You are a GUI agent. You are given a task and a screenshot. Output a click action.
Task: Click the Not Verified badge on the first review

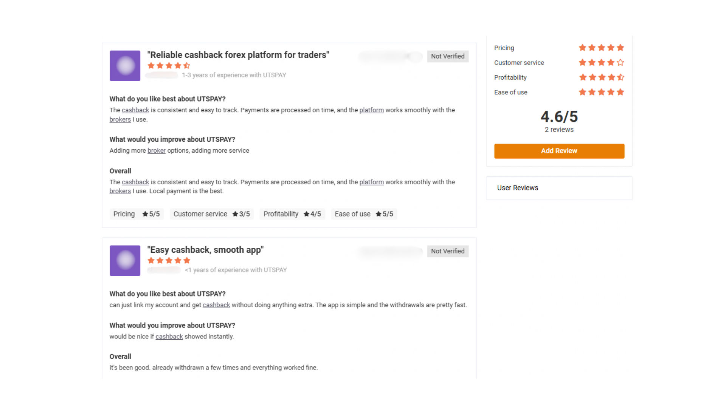[447, 56]
